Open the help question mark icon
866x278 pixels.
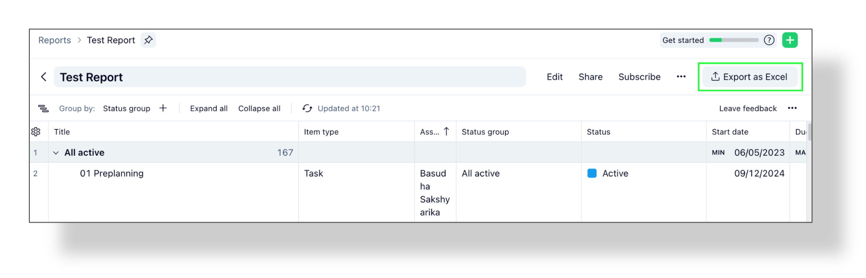769,40
